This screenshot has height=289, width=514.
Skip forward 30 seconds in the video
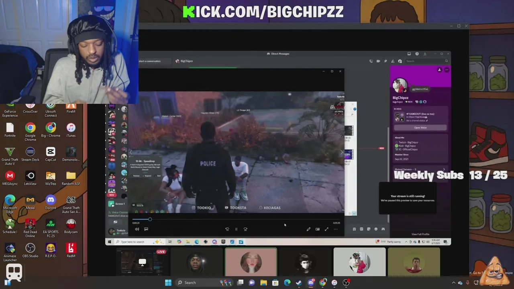245,229
